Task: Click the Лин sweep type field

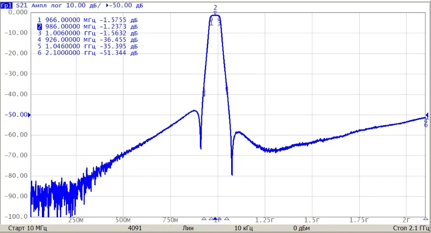Action: pos(188,228)
